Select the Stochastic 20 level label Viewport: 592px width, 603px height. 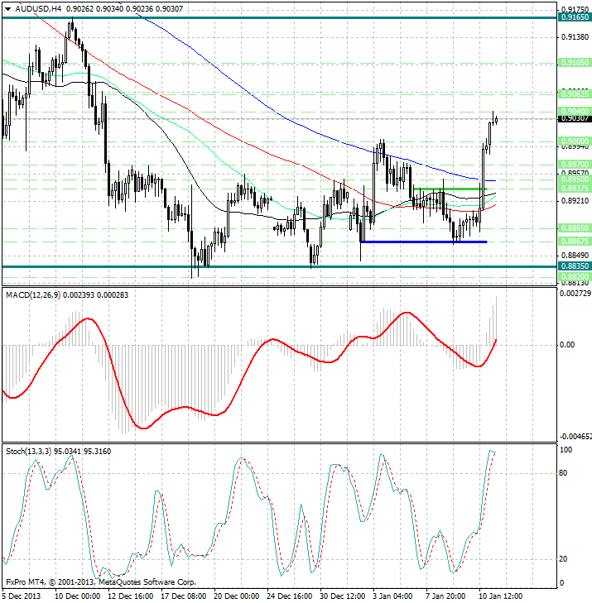(x=563, y=559)
